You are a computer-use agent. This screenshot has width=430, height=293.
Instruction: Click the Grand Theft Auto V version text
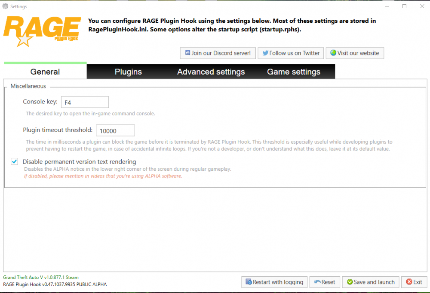click(x=41, y=278)
